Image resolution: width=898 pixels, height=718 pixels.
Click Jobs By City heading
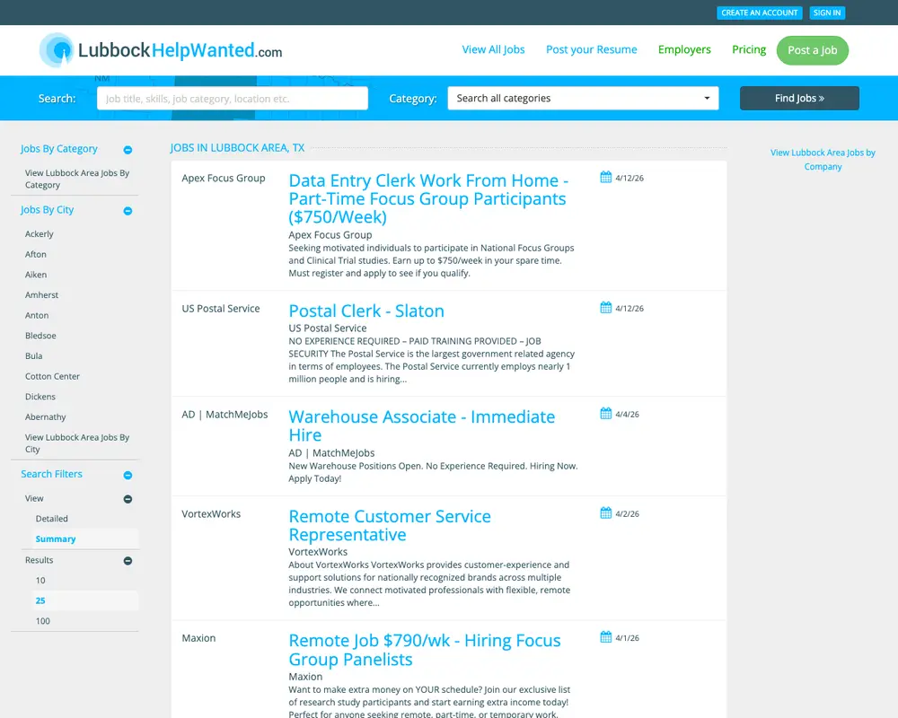click(x=47, y=209)
